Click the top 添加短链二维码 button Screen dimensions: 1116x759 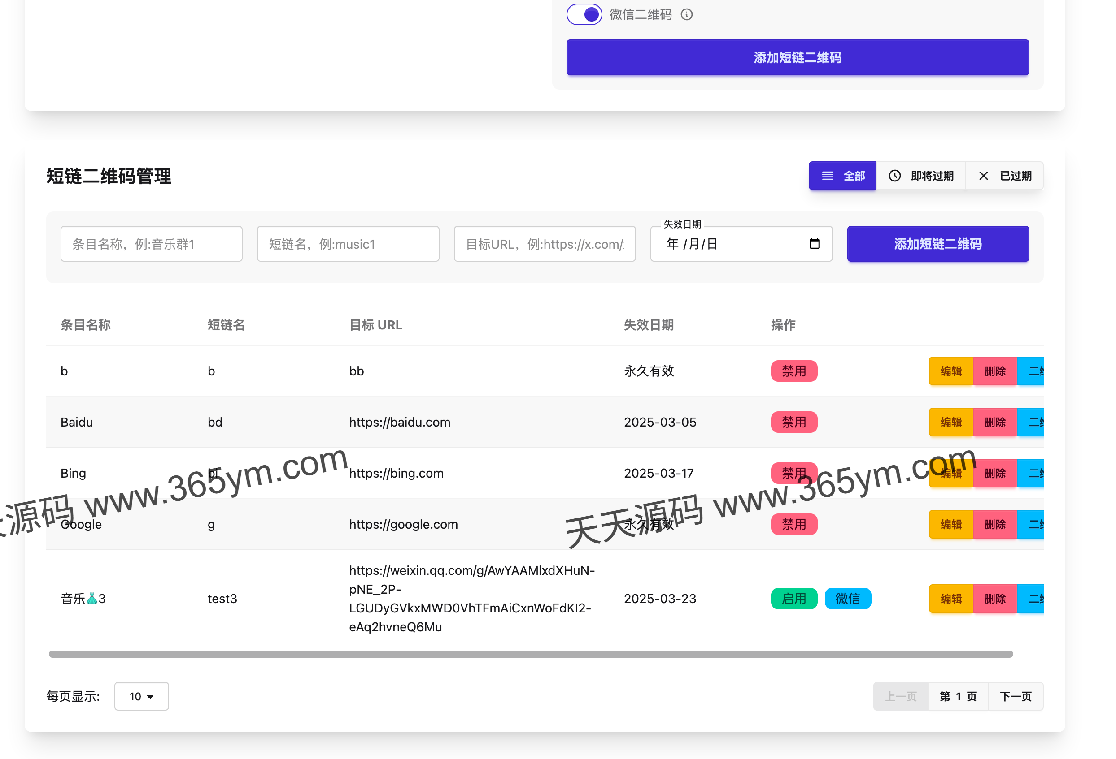[x=797, y=57]
